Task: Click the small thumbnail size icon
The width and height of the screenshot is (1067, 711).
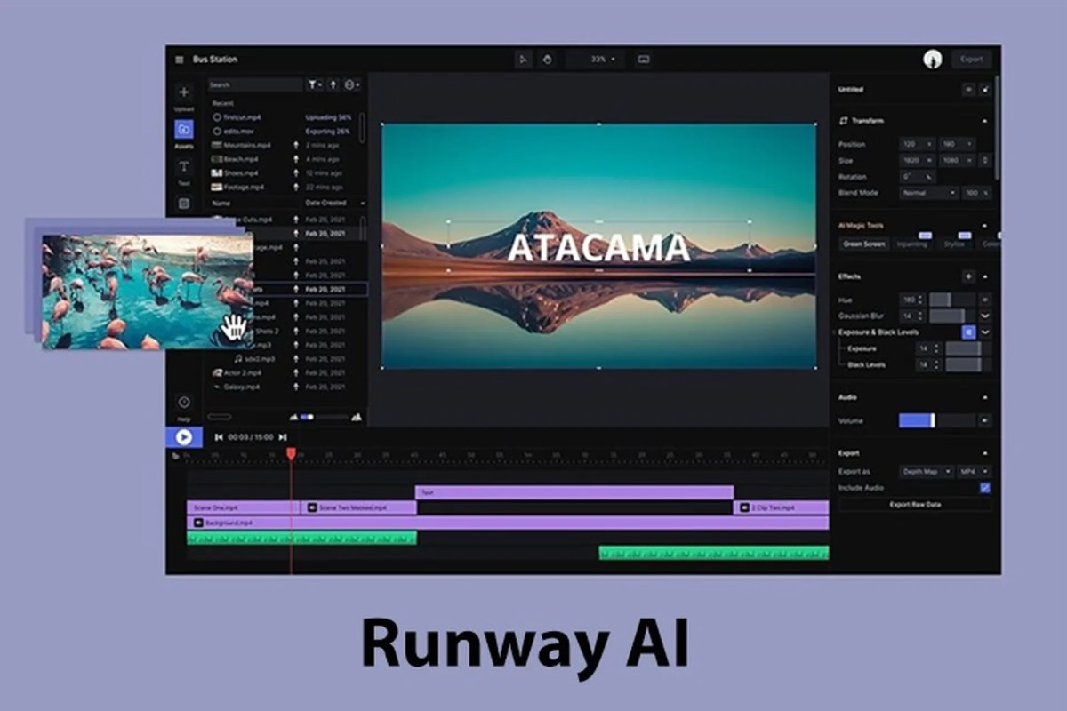Action: click(293, 417)
